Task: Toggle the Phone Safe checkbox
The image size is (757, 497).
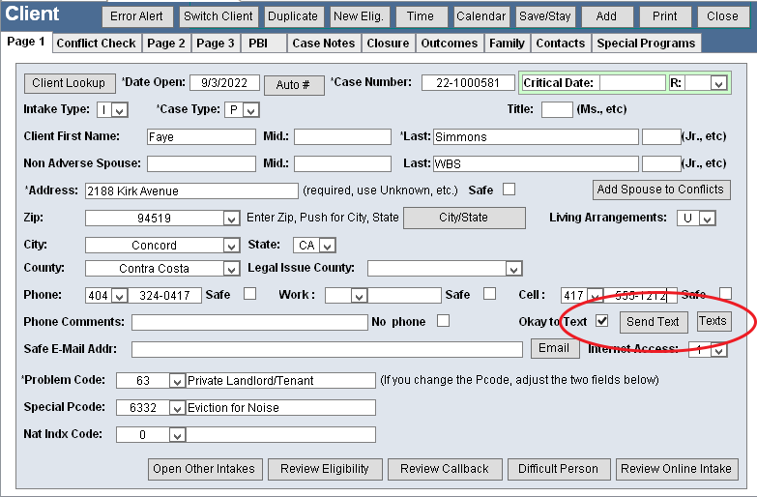Action: point(250,293)
